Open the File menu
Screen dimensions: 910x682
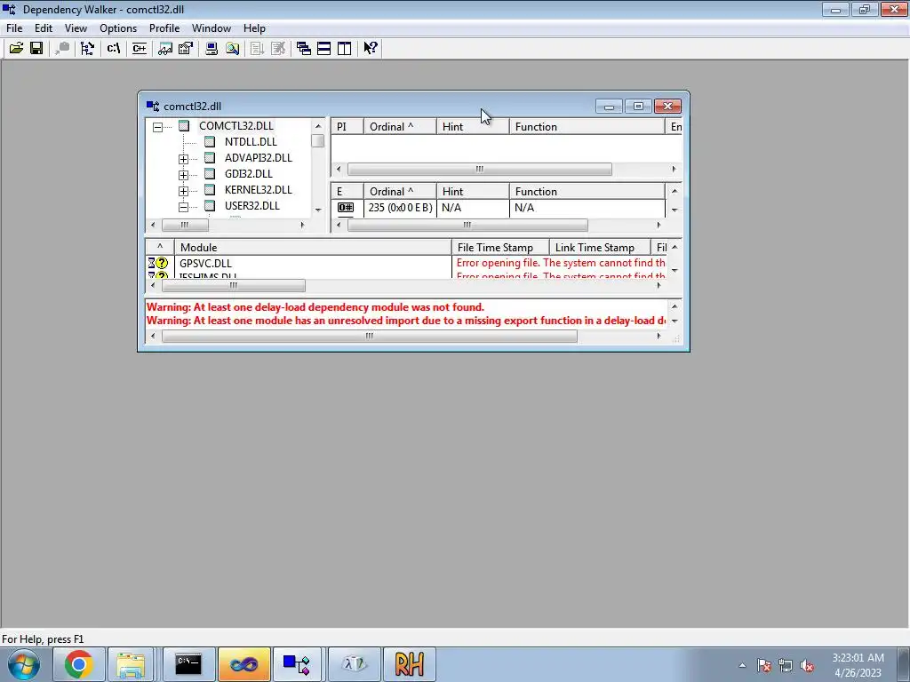(x=14, y=28)
